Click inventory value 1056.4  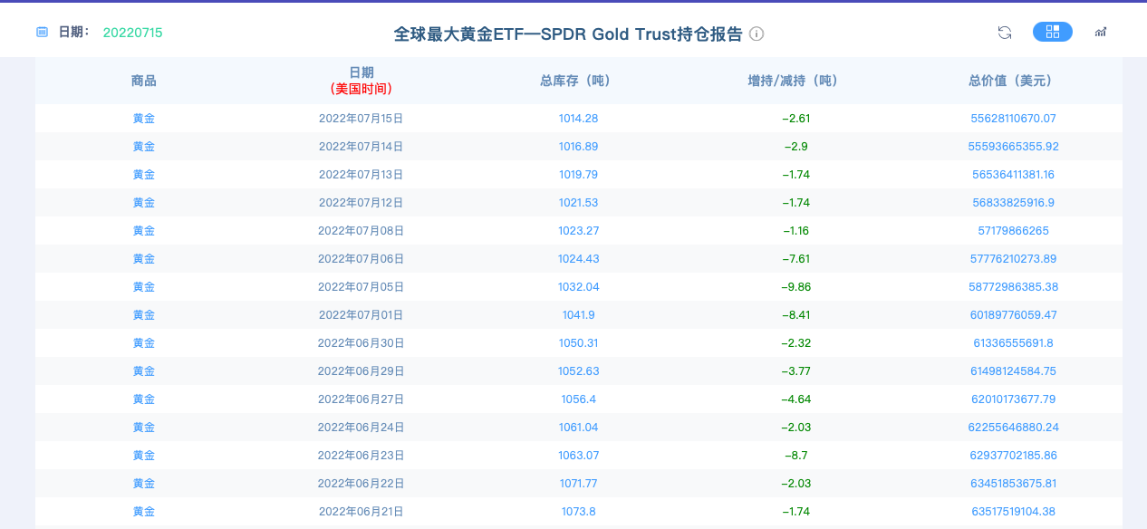(x=579, y=399)
